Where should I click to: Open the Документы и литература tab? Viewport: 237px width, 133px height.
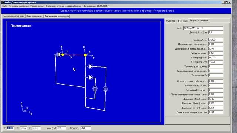click(57, 16)
